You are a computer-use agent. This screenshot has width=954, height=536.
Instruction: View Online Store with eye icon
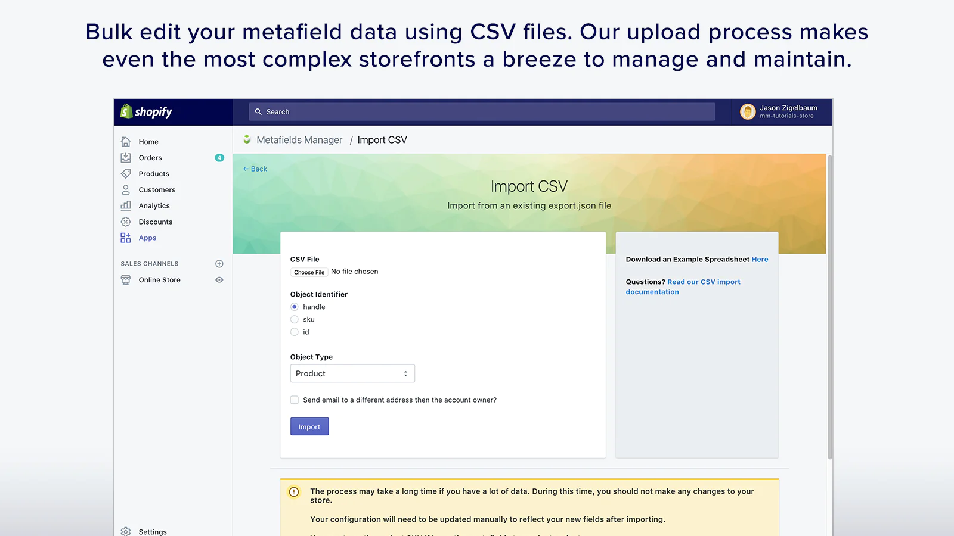pyautogui.click(x=219, y=280)
